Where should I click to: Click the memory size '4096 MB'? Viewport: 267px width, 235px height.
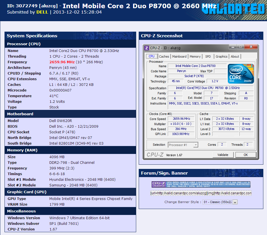tap(57, 157)
